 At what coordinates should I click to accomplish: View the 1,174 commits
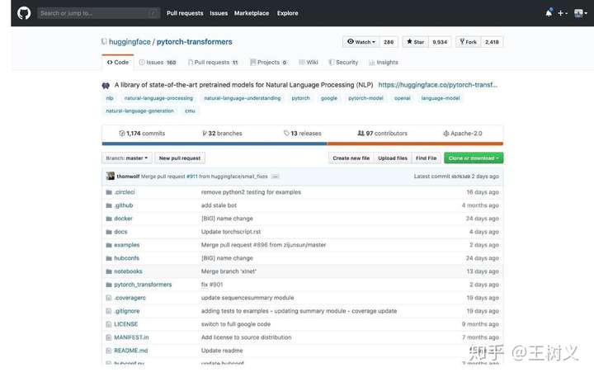tap(142, 134)
